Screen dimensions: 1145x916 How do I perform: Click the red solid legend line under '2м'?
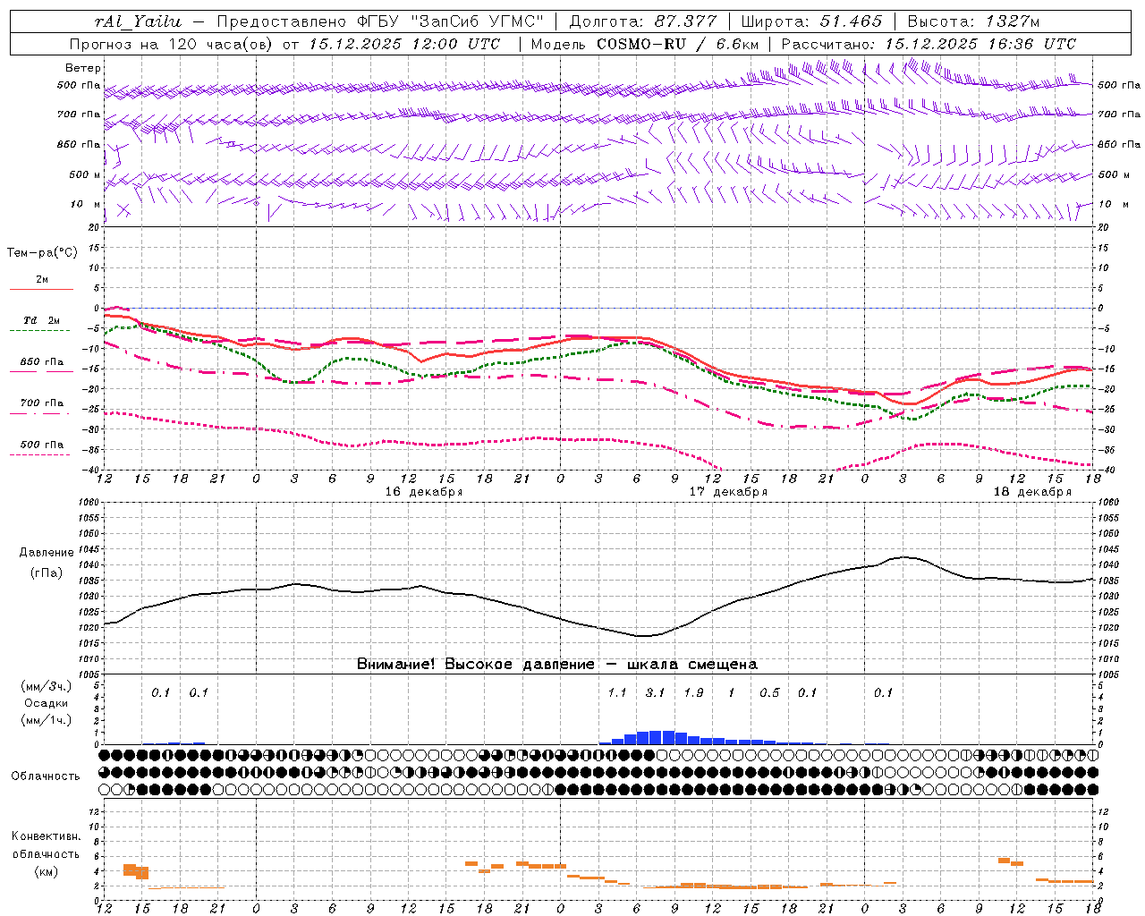(x=41, y=289)
